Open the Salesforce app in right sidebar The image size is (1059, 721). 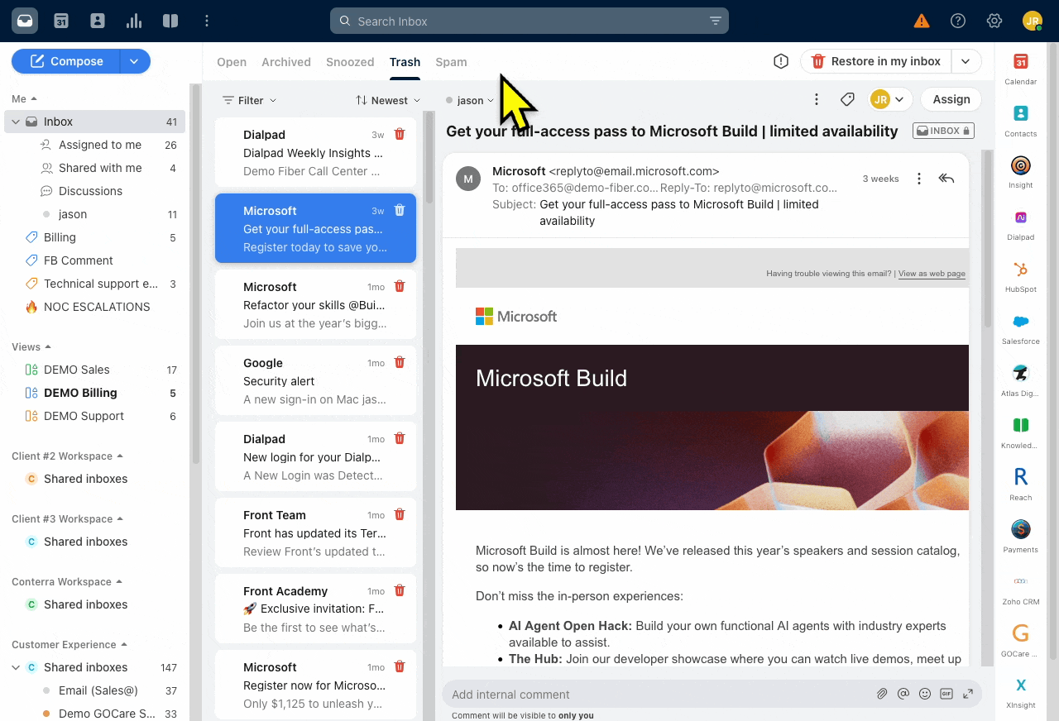(x=1021, y=329)
